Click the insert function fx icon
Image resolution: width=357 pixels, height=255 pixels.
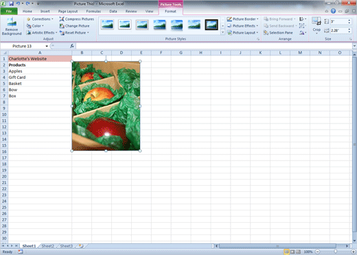click(72, 46)
